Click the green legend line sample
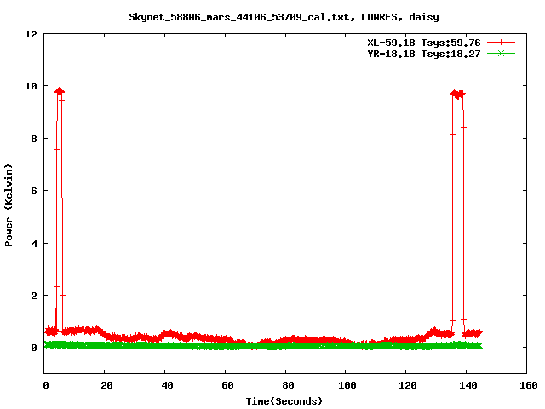The height and width of the screenshot is (409, 545). click(501, 53)
